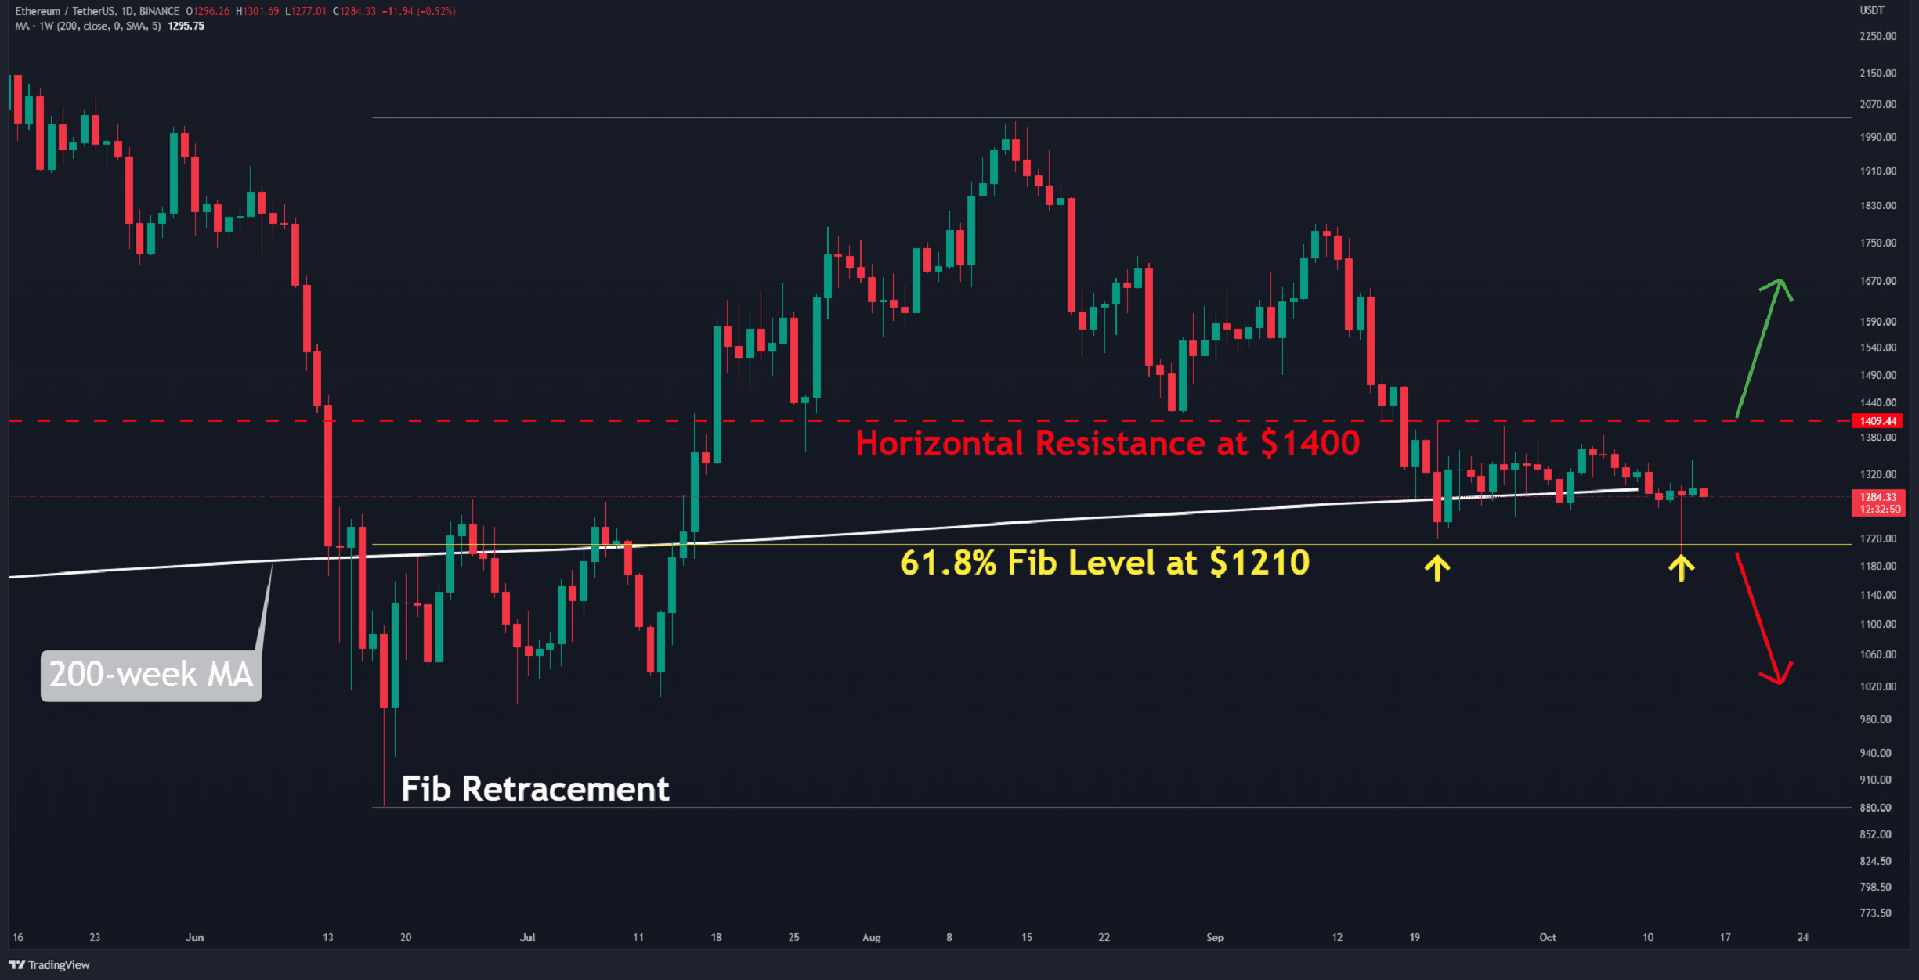This screenshot has height=980, width=1919.
Task: Click the 'Jul' date label on the time axis
Action: click(x=528, y=937)
